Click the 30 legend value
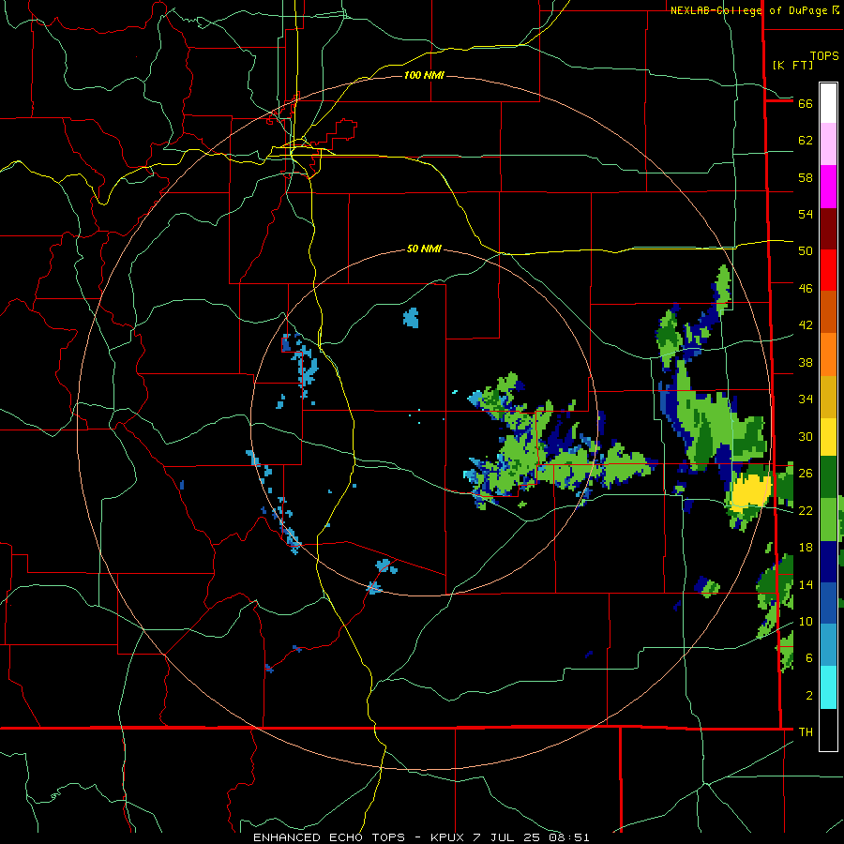Viewport: 844px width, 844px height. pos(806,436)
